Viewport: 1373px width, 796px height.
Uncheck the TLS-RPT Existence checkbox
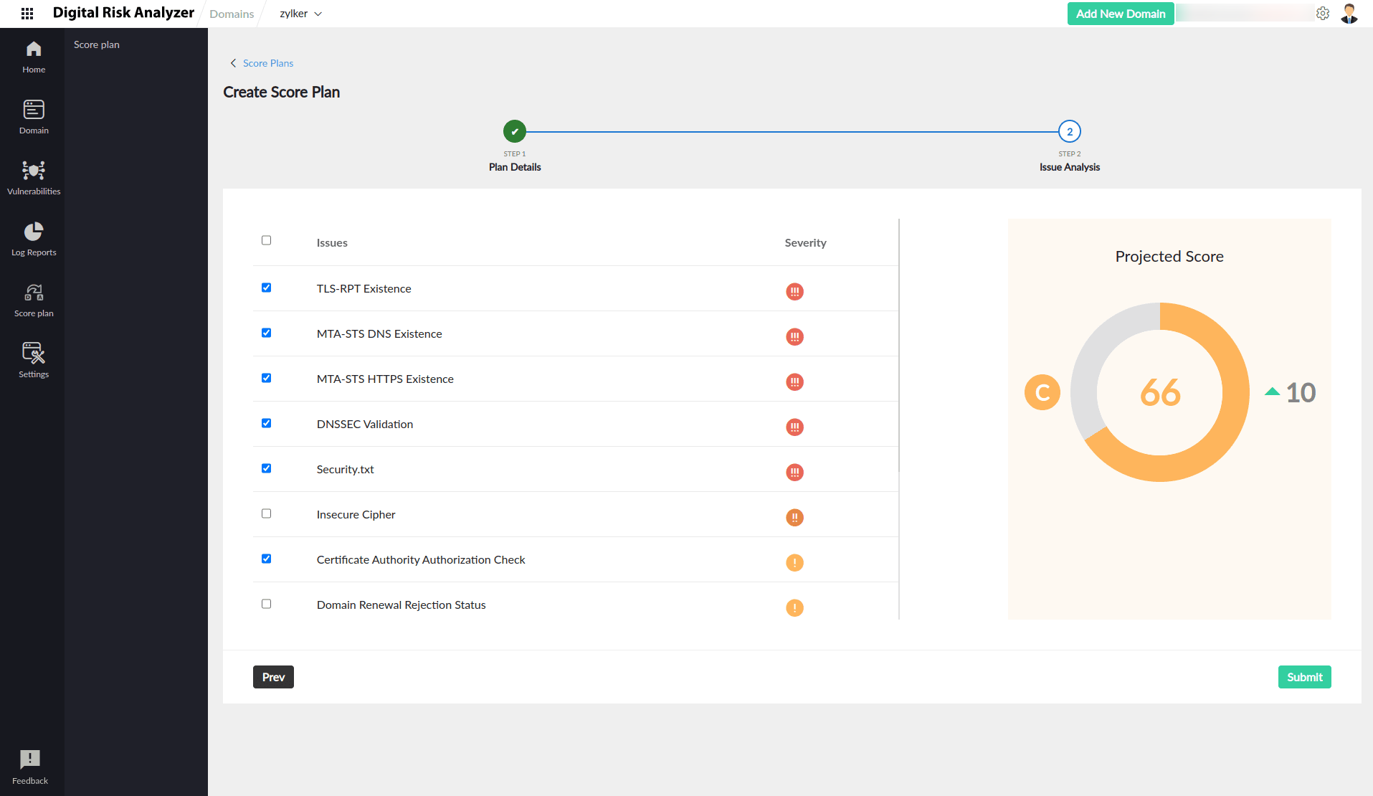pyautogui.click(x=266, y=288)
